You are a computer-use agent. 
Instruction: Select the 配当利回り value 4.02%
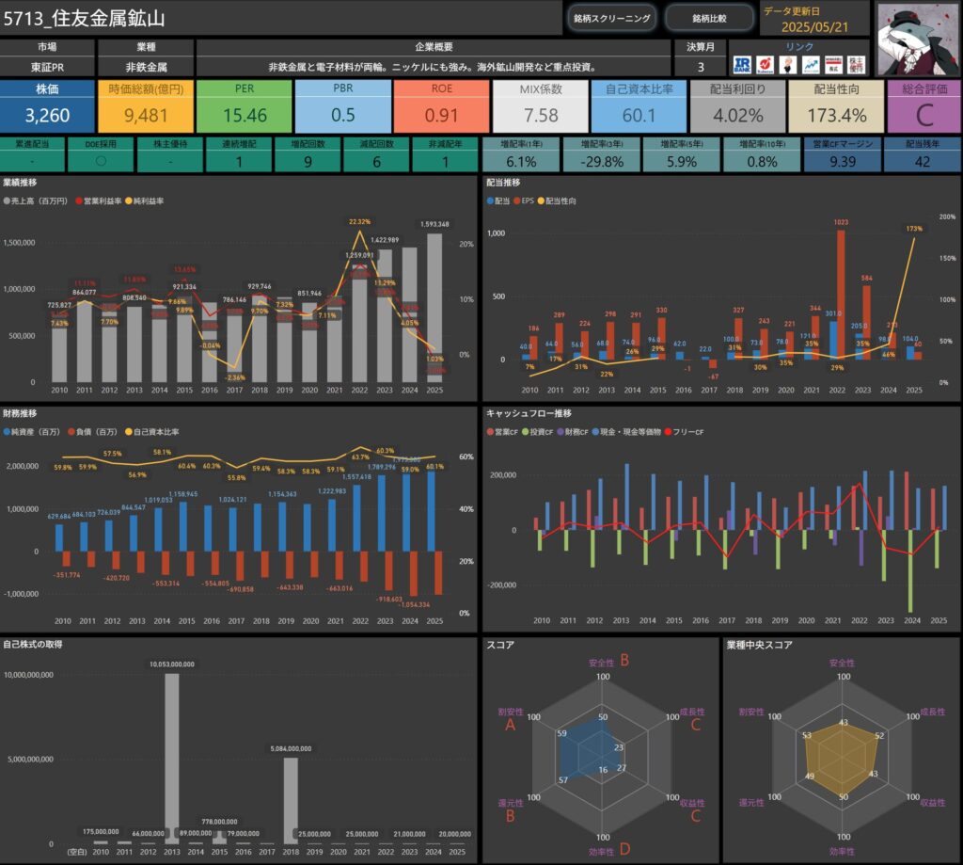(x=737, y=115)
